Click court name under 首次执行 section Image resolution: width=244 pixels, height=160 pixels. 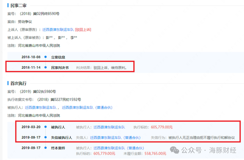point(39,115)
